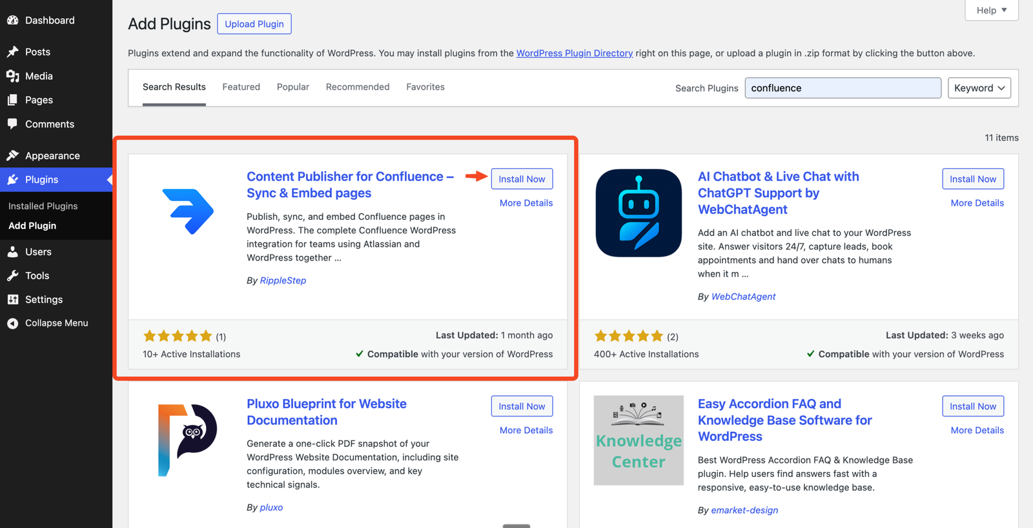Click the 11 items count text
This screenshot has width=1033, height=528.
[x=1001, y=137]
